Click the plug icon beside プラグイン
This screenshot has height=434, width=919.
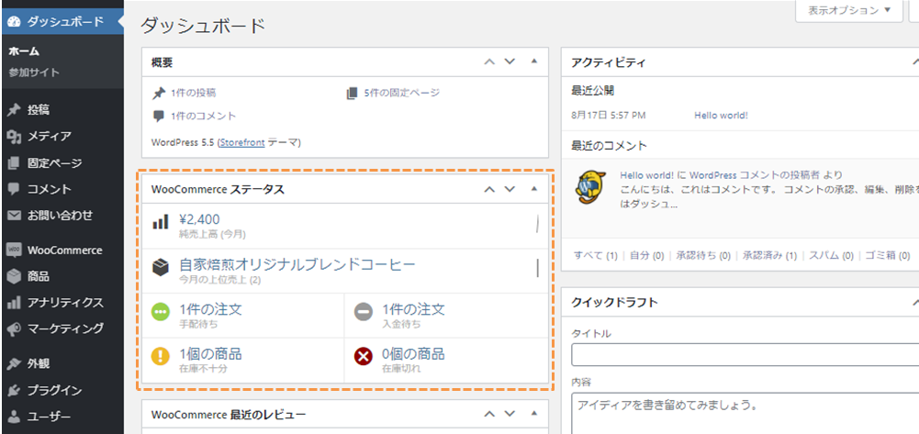click(x=15, y=390)
